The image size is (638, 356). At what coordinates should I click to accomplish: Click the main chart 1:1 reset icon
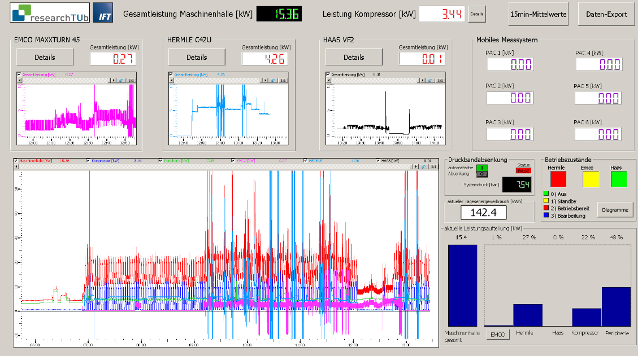(434, 166)
